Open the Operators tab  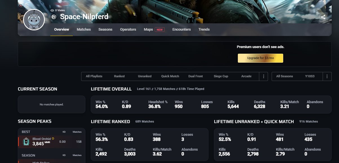128,30
